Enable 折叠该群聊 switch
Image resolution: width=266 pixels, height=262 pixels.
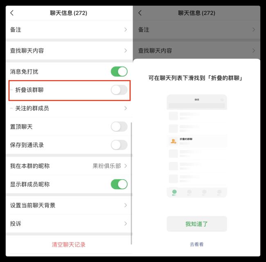119,90
